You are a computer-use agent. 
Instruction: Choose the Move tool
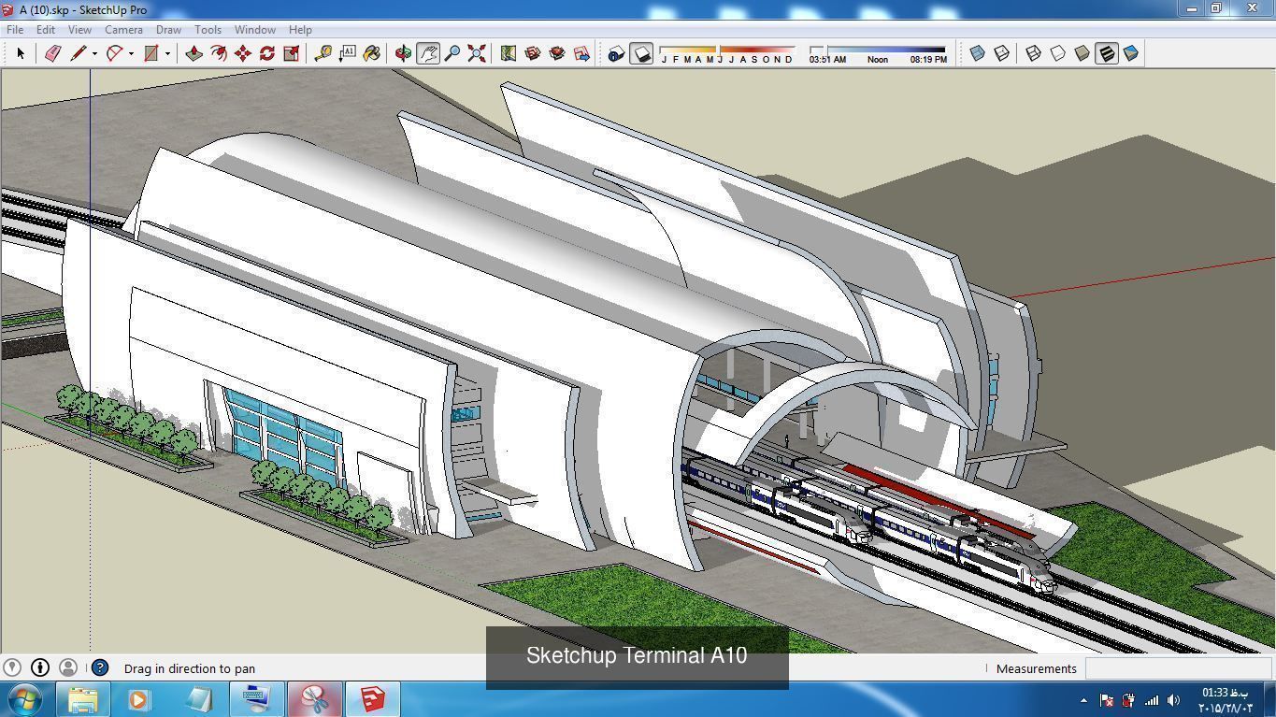(x=242, y=53)
